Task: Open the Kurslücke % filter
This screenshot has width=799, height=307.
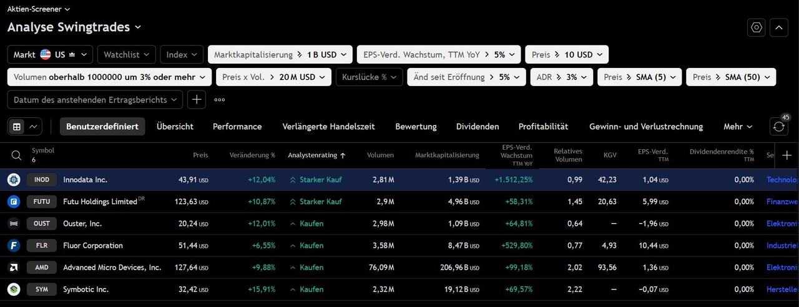Action: 369,77
